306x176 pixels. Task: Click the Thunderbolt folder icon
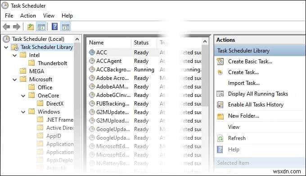click(x=31, y=63)
